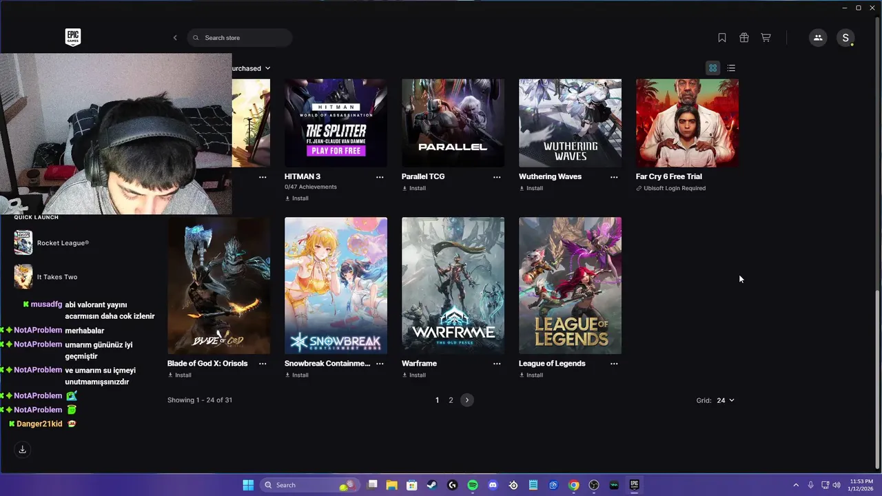Image resolution: width=882 pixels, height=496 pixels.
Task: Advance with the next page arrow
Action: click(x=467, y=400)
